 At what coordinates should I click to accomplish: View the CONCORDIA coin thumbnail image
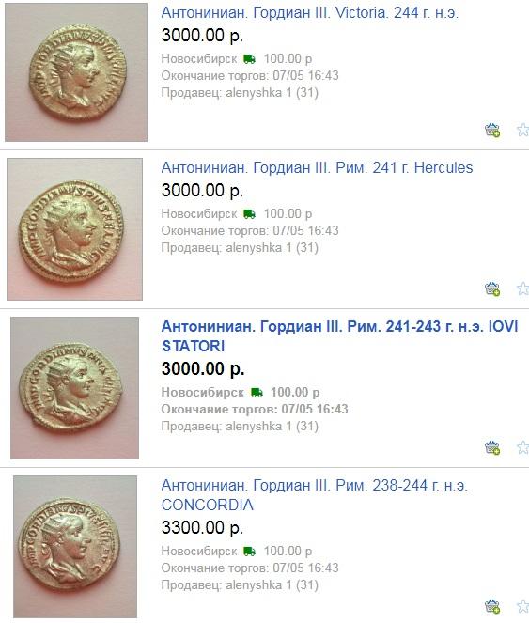pyautogui.click(x=75, y=547)
